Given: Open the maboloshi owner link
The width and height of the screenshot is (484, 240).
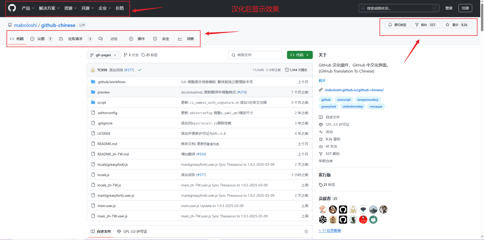Looking at the screenshot, I should click(x=25, y=25).
